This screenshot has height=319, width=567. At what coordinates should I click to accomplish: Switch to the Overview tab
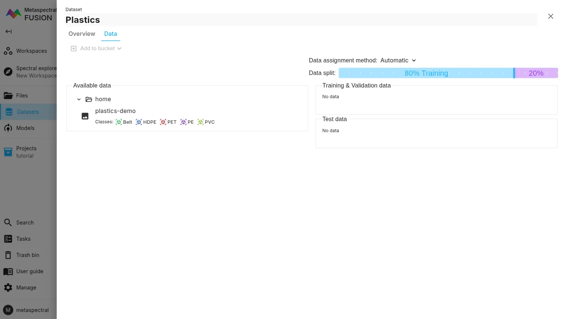point(82,34)
